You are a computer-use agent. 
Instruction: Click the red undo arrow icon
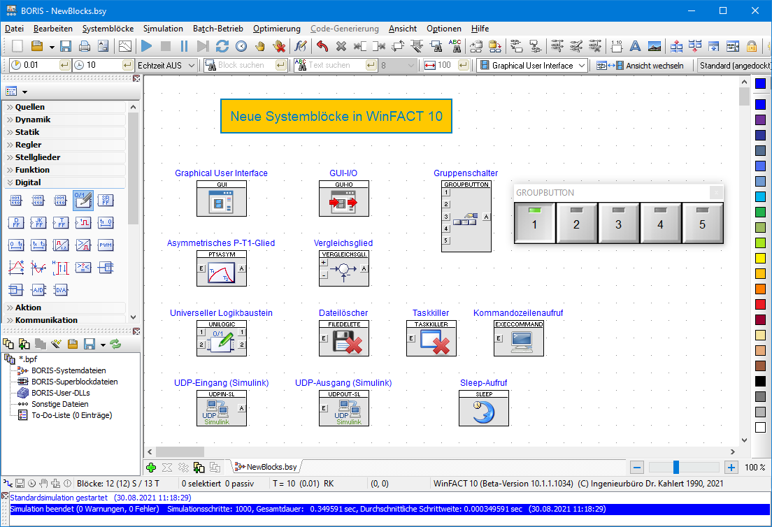pos(322,46)
